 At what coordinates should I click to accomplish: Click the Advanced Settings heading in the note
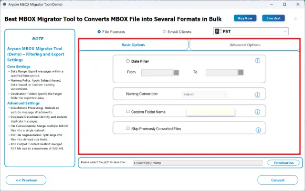point(23,103)
